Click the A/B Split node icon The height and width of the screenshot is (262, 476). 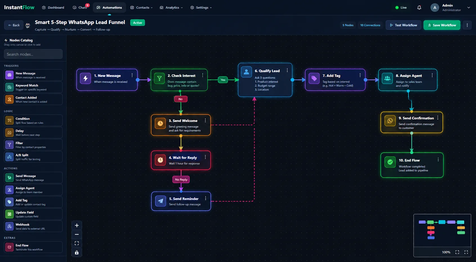pos(9,157)
